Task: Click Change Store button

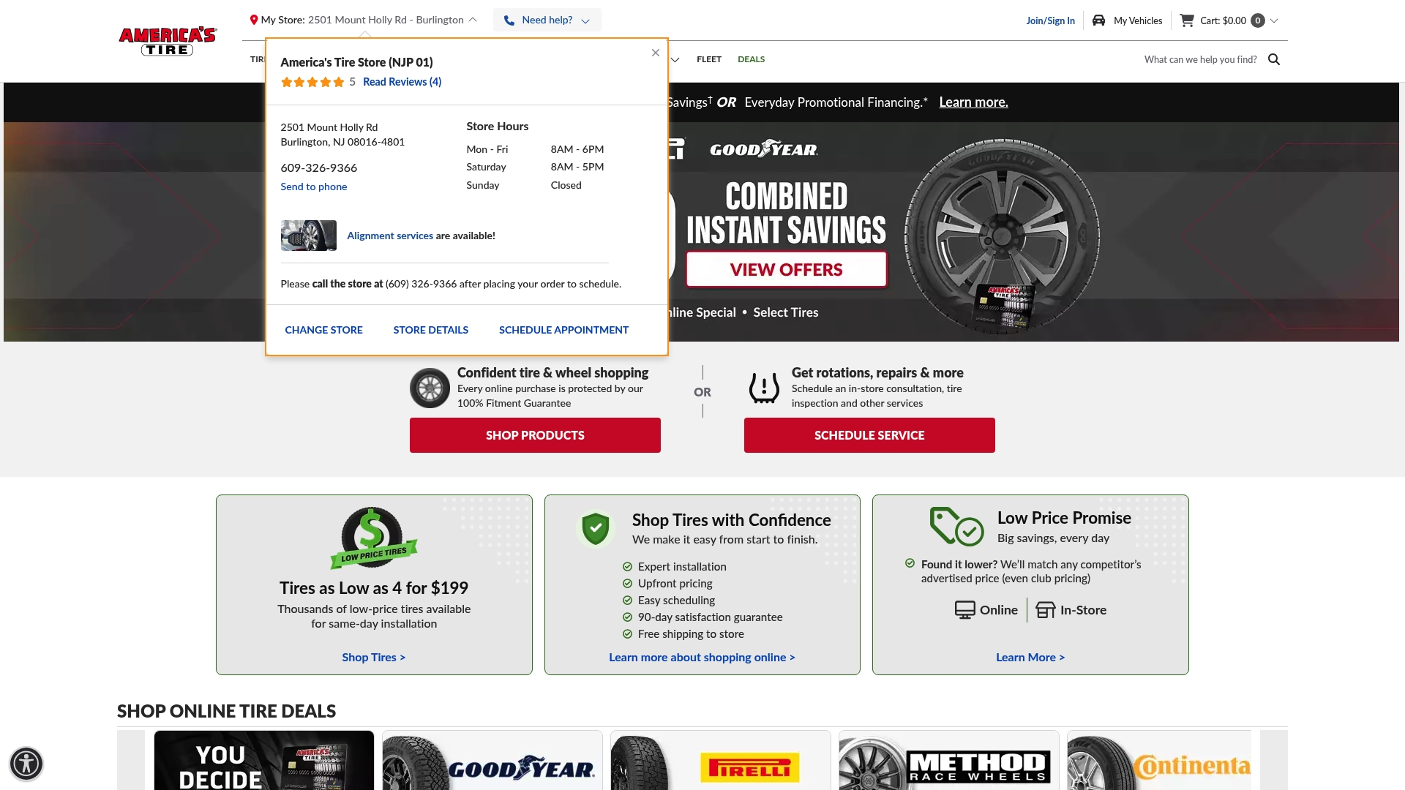Action: (323, 330)
